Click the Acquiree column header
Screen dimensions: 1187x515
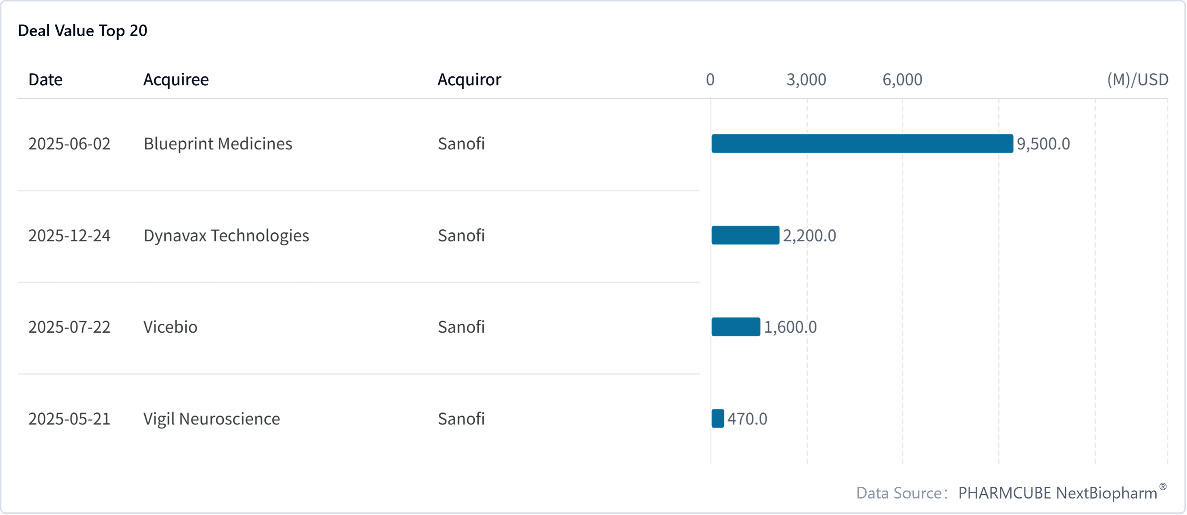click(x=176, y=80)
